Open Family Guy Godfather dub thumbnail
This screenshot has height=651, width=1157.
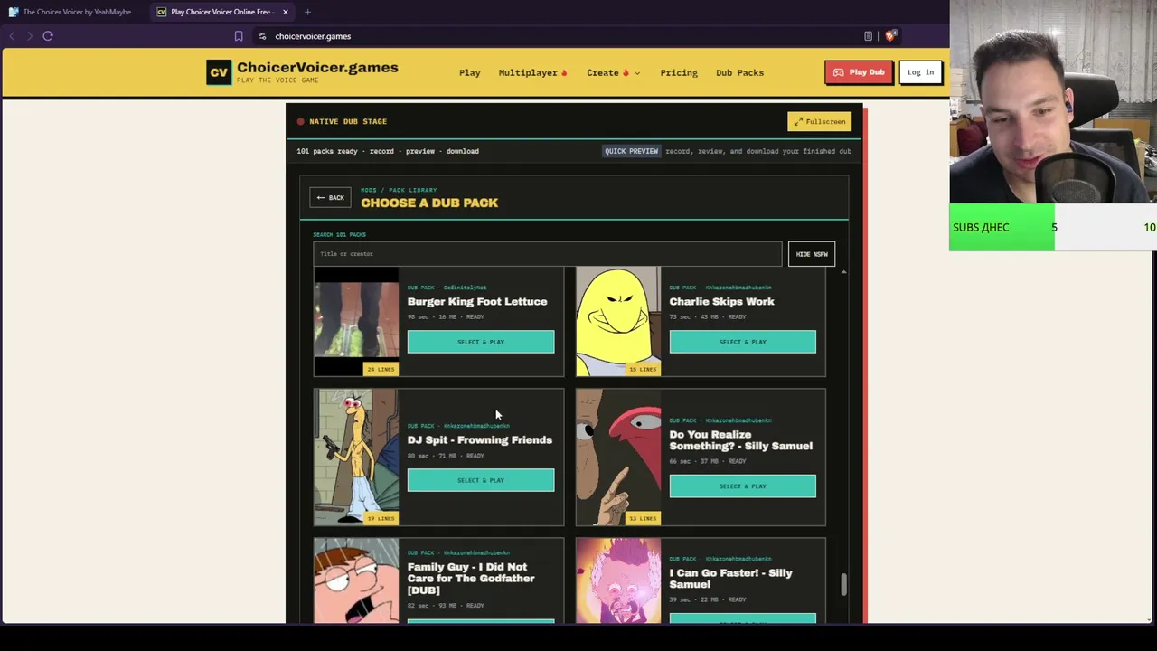coord(356,580)
